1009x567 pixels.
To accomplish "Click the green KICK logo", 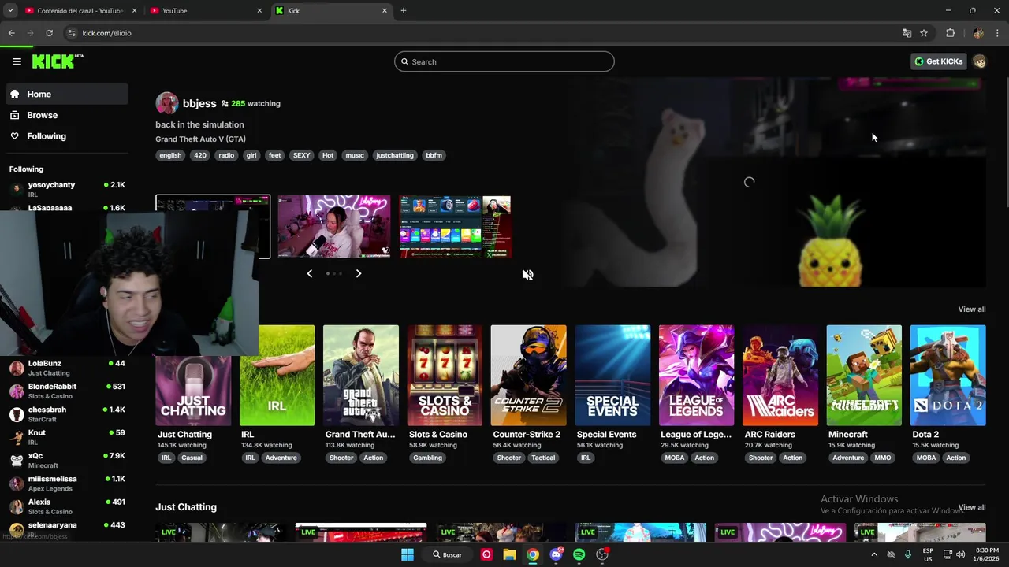I will click(57, 61).
